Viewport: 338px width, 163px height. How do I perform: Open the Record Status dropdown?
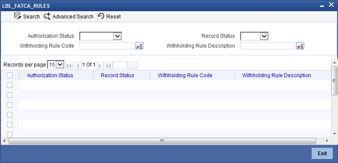(254, 36)
